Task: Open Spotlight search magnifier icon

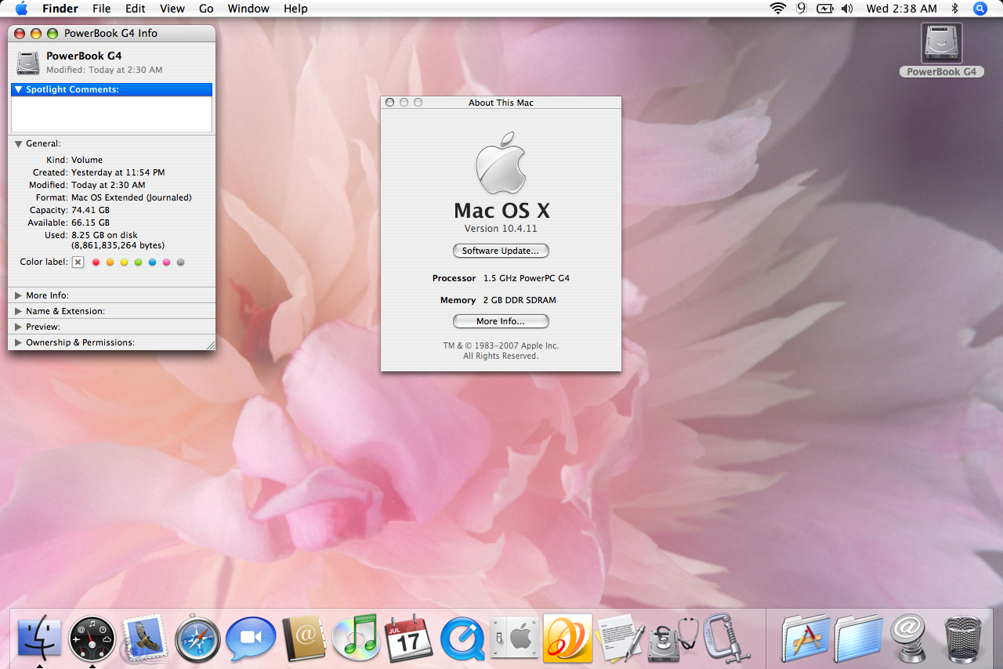Action: click(979, 9)
